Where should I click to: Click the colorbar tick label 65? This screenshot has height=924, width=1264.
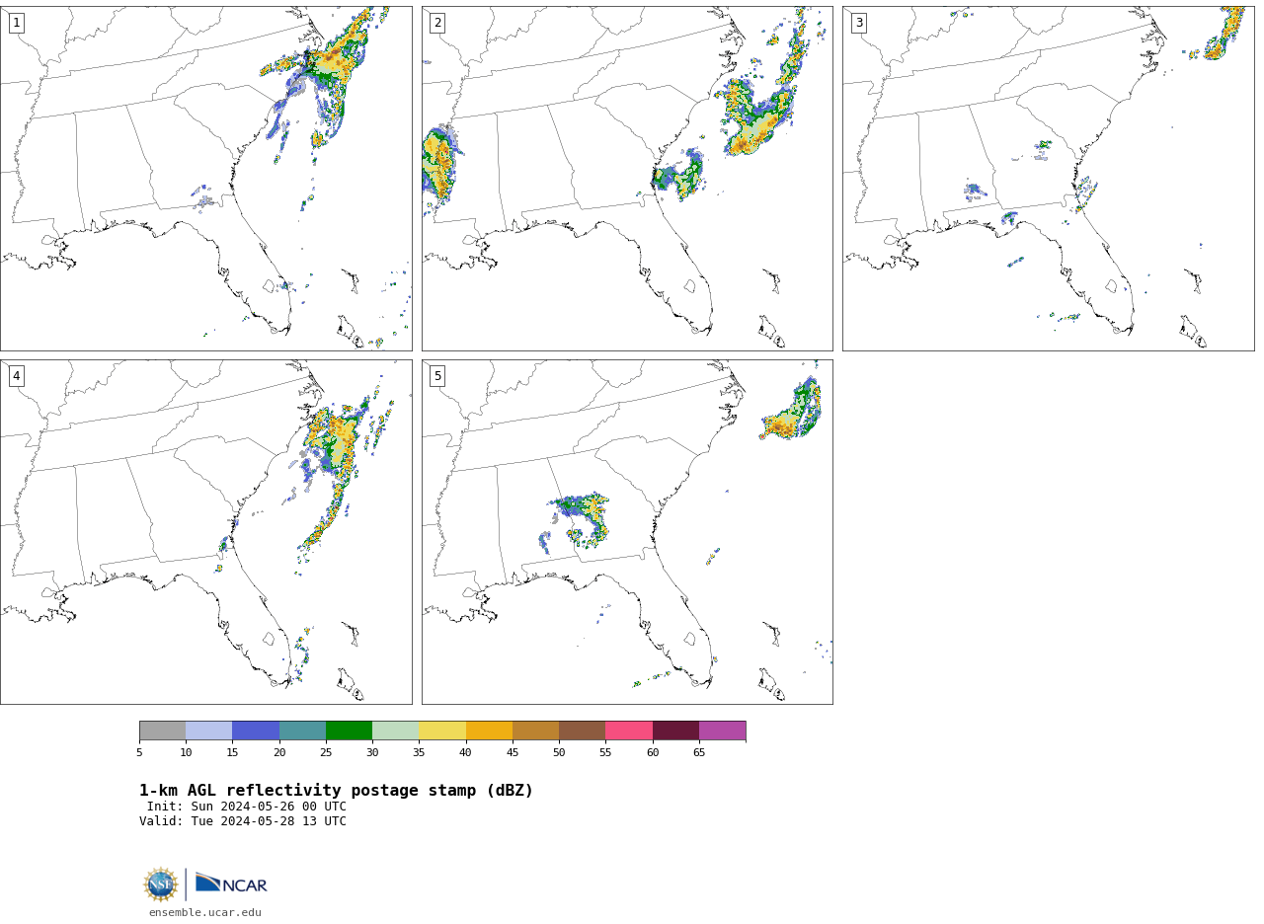699,753
